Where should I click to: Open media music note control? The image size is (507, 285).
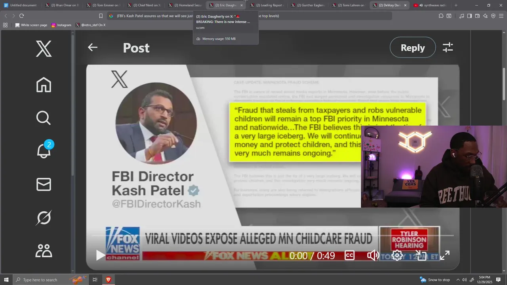coord(461,16)
